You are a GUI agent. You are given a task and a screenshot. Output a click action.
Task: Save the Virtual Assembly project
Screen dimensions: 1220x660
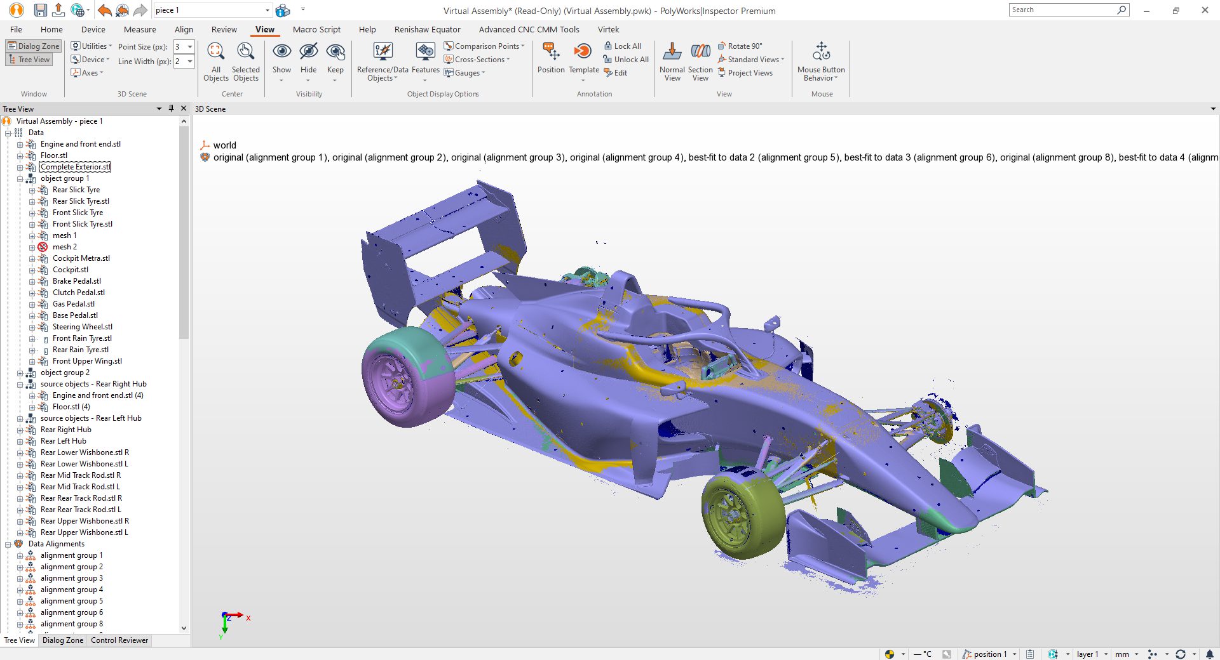[40, 10]
